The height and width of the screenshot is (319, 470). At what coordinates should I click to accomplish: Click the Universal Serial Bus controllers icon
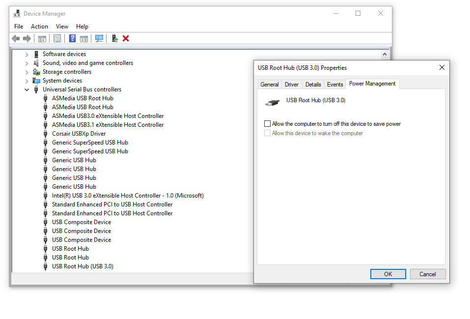pos(36,89)
